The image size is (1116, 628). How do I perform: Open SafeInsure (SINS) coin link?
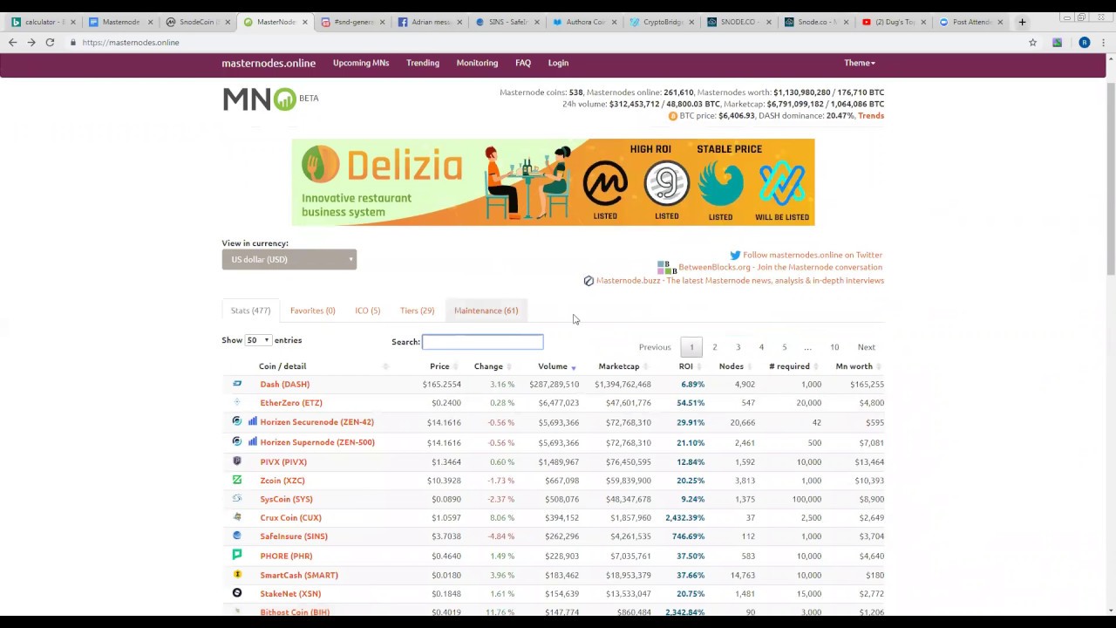pos(294,536)
